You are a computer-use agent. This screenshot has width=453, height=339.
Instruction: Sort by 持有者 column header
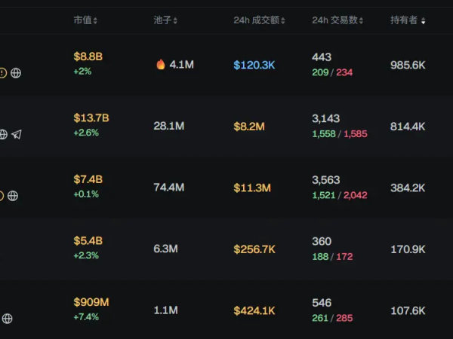pos(408,20)
